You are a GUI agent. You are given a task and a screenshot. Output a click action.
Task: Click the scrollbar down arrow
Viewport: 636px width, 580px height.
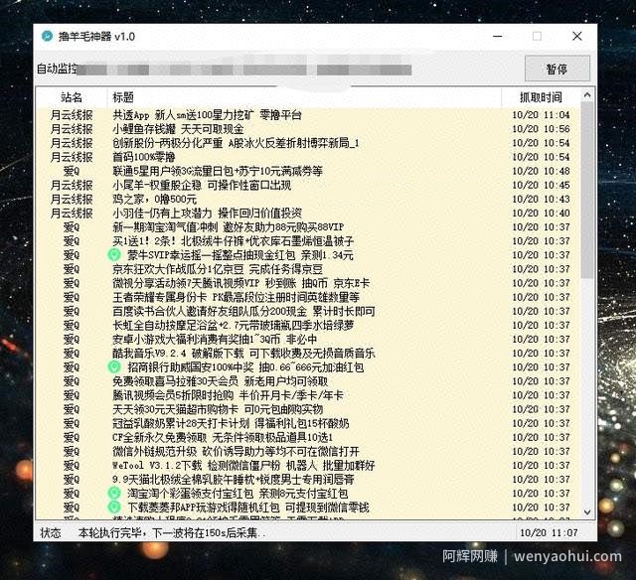(587, 511)
